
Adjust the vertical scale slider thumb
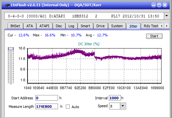coord(11,49)
